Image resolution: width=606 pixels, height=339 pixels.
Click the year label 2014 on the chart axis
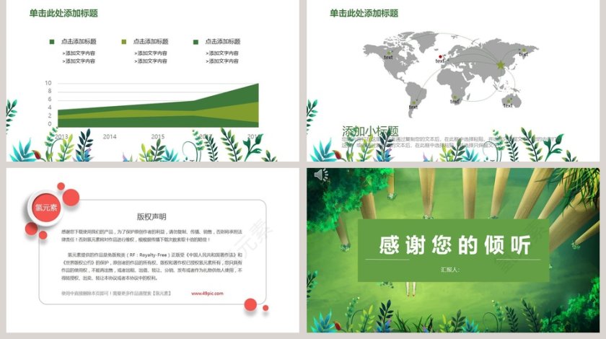pos(110,136)
